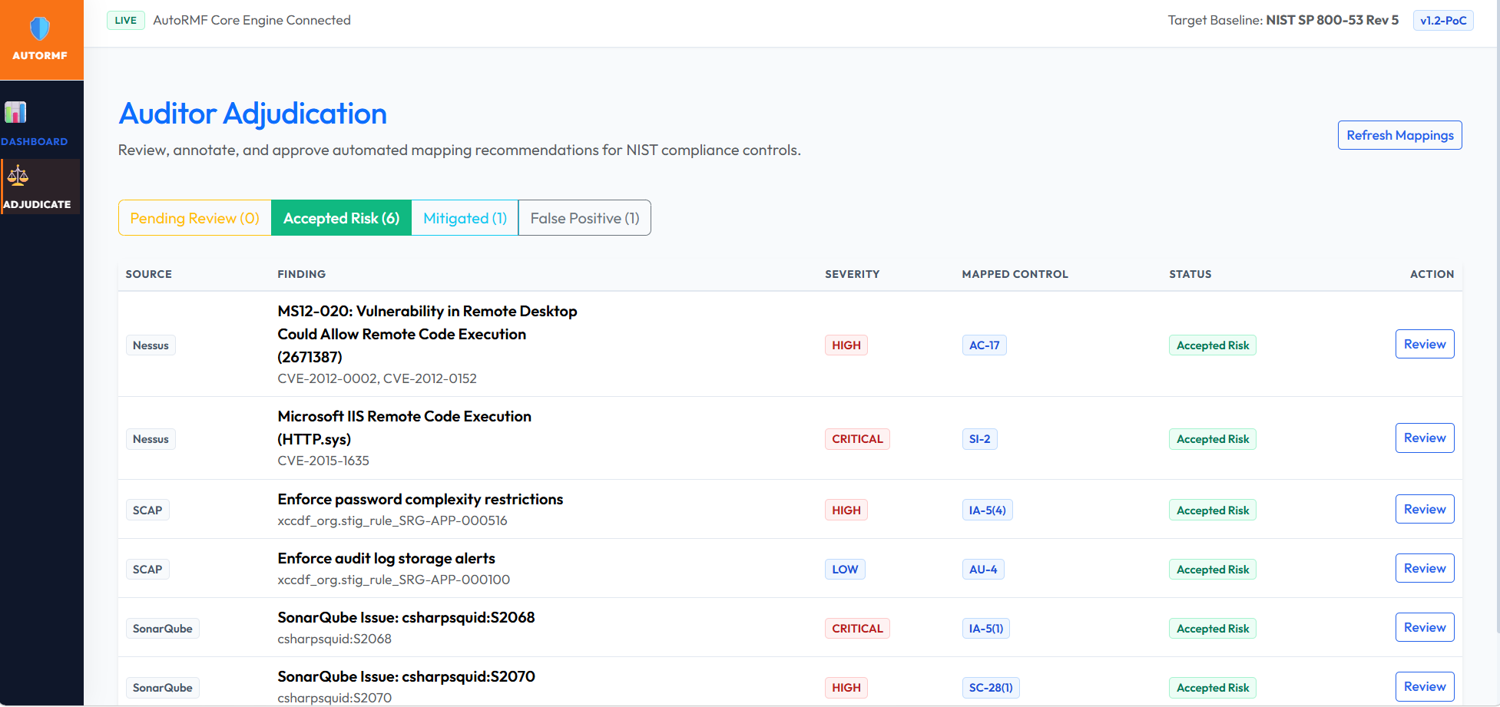
Task: Click the IA-5(4) mapped control badge
Action: [x=987, y=510]
